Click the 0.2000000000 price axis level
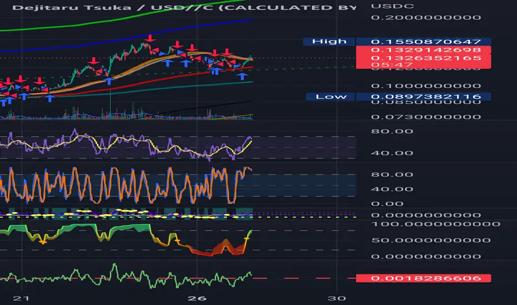The width and height of the screenshot is (517, 305). 425,18
